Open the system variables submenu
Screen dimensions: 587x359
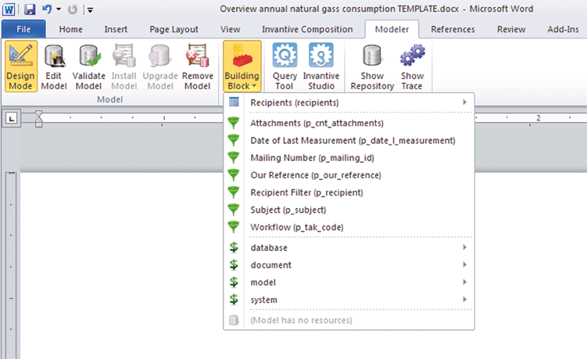pyautogui.click(x=349, y=300)
